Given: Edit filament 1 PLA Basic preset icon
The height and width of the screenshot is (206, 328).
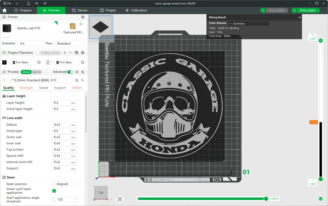Looking at the screenshot, I should pyautogui.click(x=39, y=62).
